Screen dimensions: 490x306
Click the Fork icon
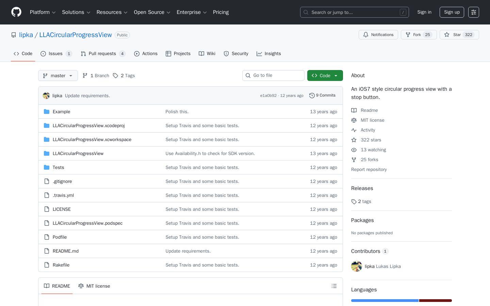(x=408, y=35)
